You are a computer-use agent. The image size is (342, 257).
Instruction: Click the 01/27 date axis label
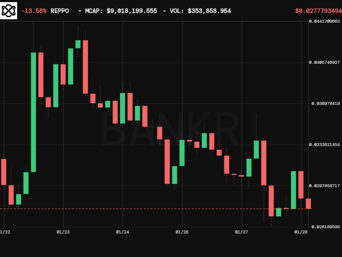(242, 232)
